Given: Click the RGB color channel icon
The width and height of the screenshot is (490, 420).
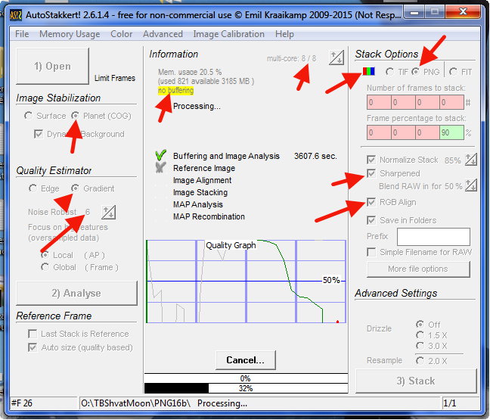Looking at the screenshot, I should pyautogui.click(x=368, y=71).
